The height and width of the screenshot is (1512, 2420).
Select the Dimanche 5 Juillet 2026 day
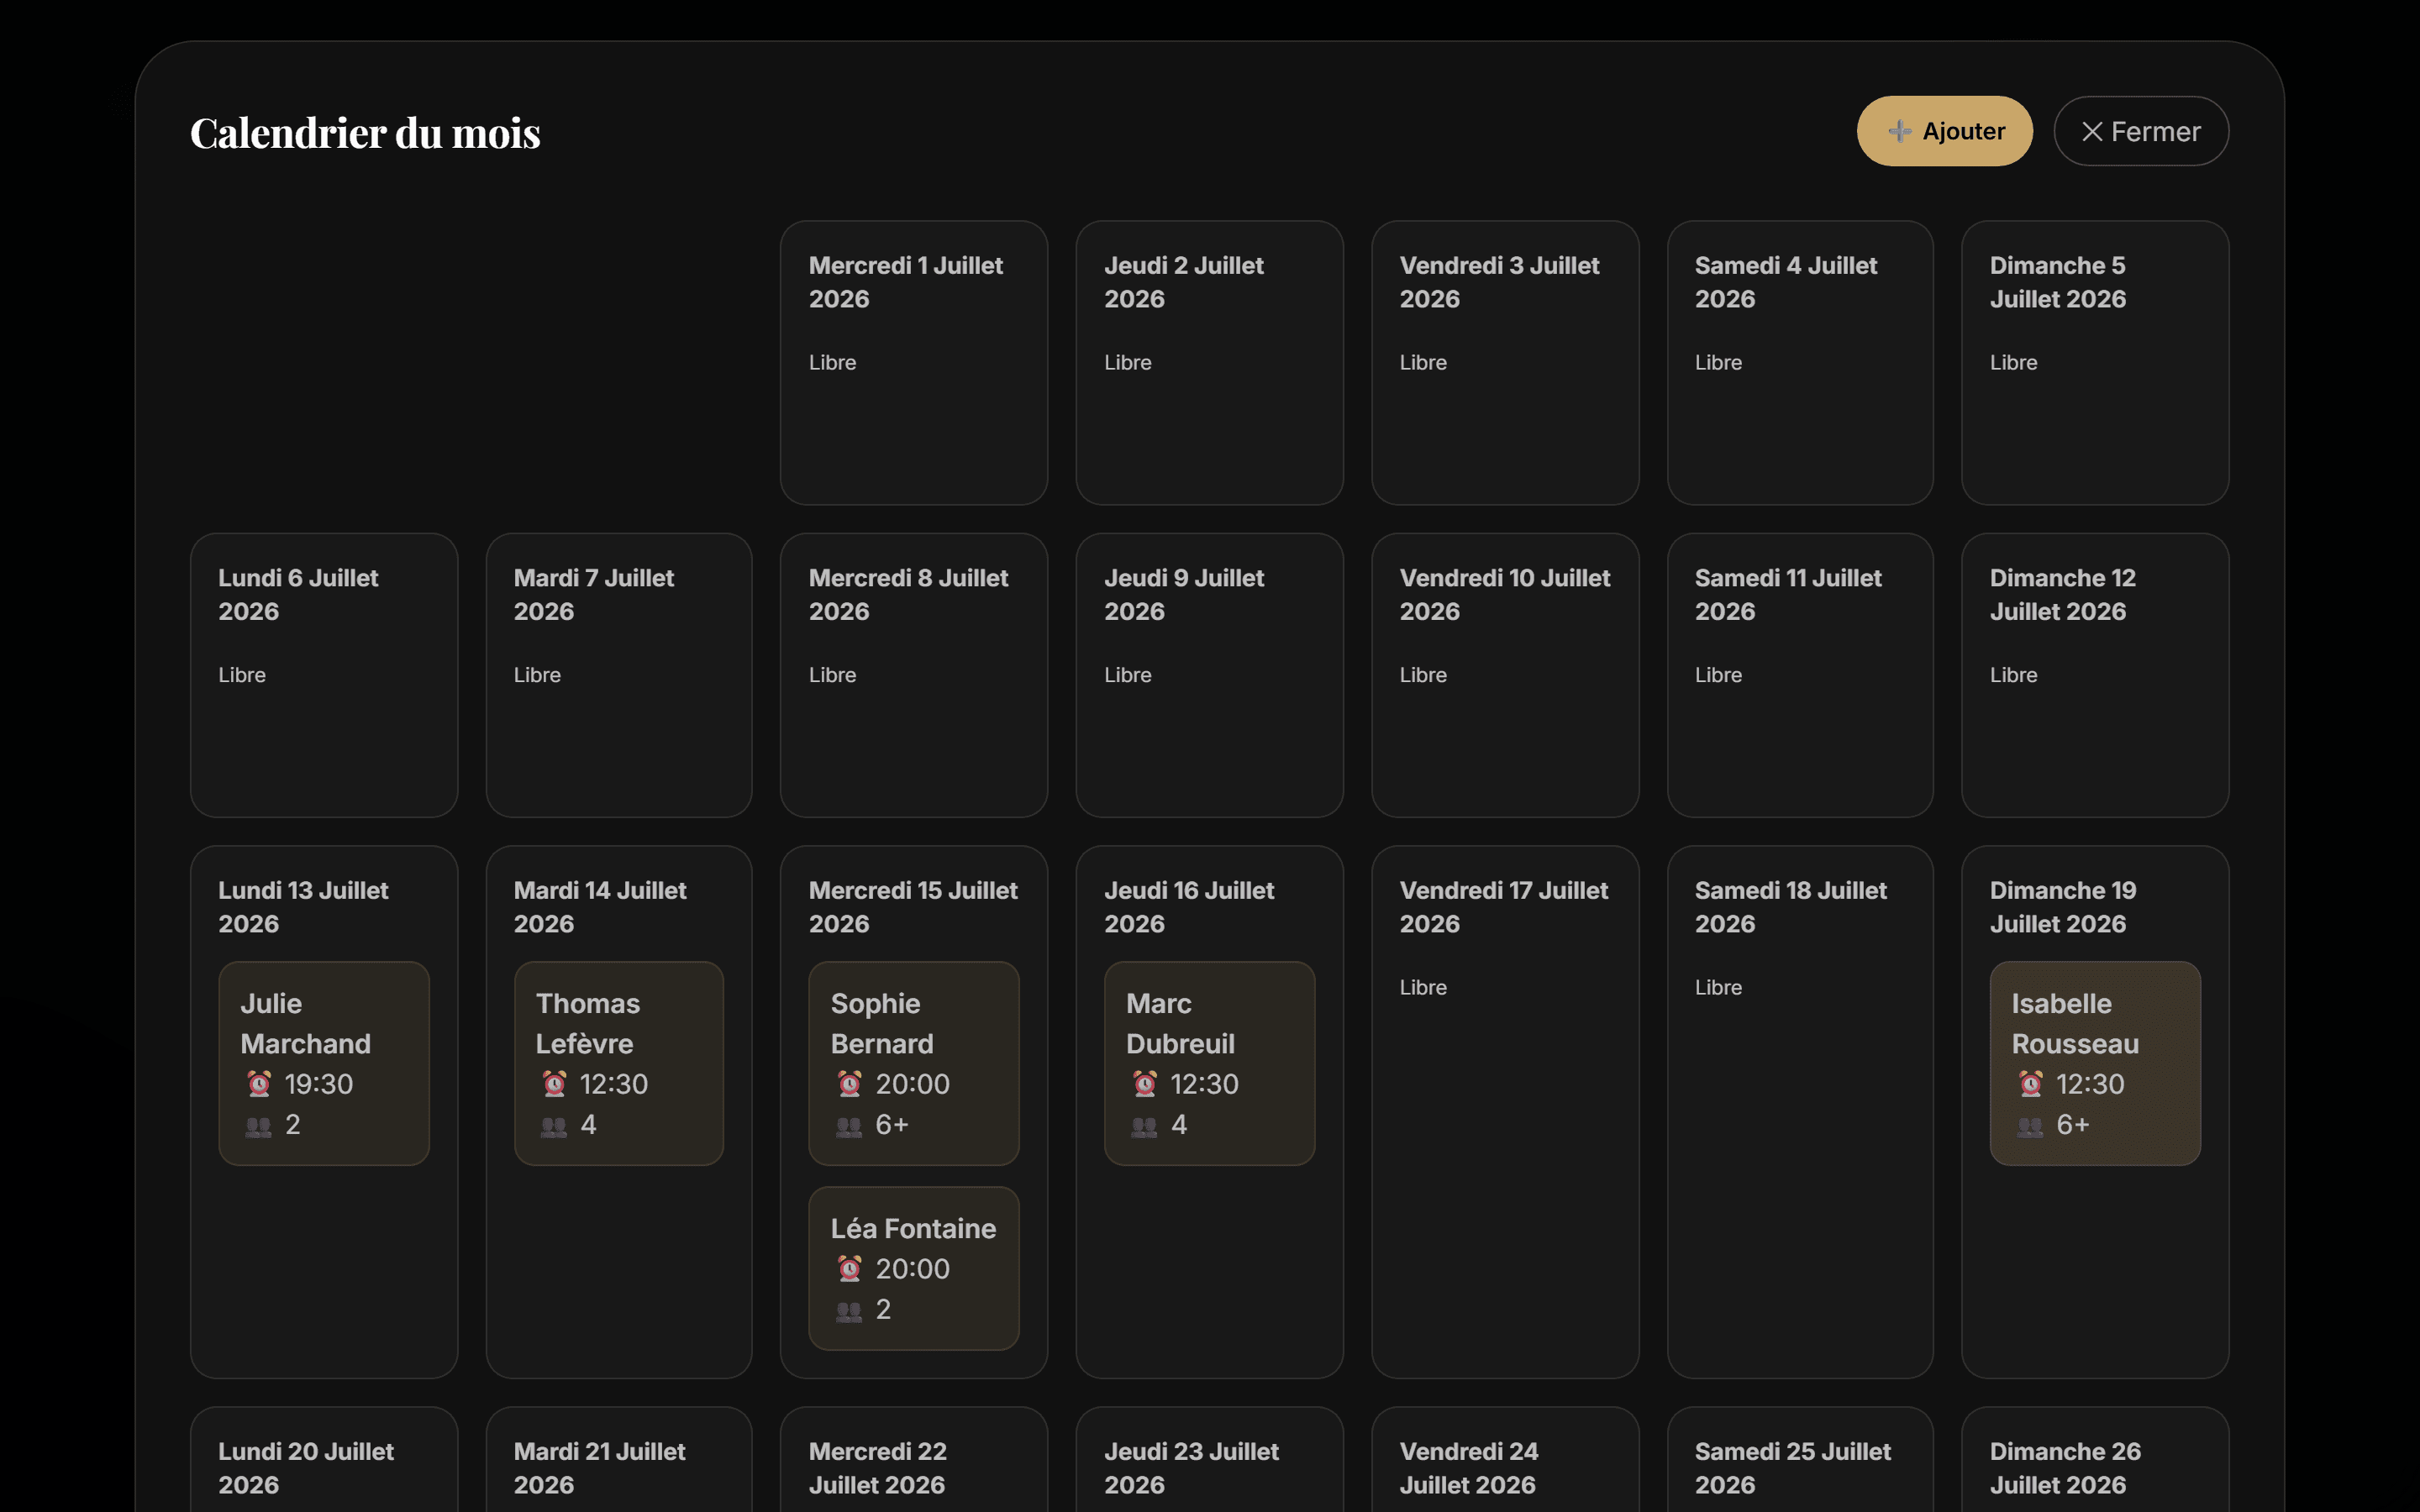[x=2095, y=363]
